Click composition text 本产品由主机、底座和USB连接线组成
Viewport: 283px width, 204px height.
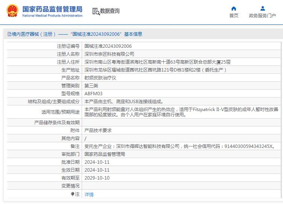pyautogui.click(x=124, y=102)
